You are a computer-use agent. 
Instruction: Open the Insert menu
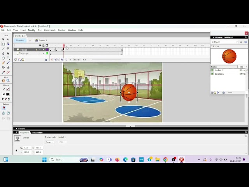click(23, 30)
